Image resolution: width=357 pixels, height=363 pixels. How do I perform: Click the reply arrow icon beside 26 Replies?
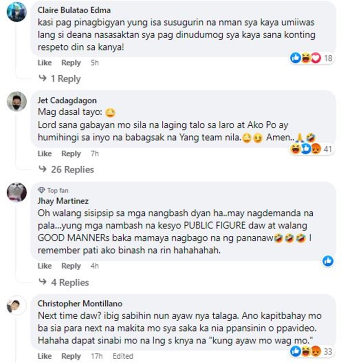point(42,169)
